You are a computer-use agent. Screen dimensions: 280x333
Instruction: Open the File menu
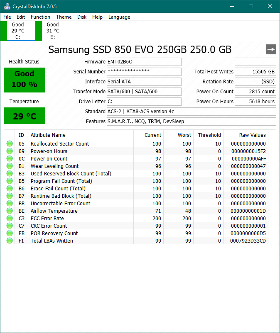pos(7,17)
